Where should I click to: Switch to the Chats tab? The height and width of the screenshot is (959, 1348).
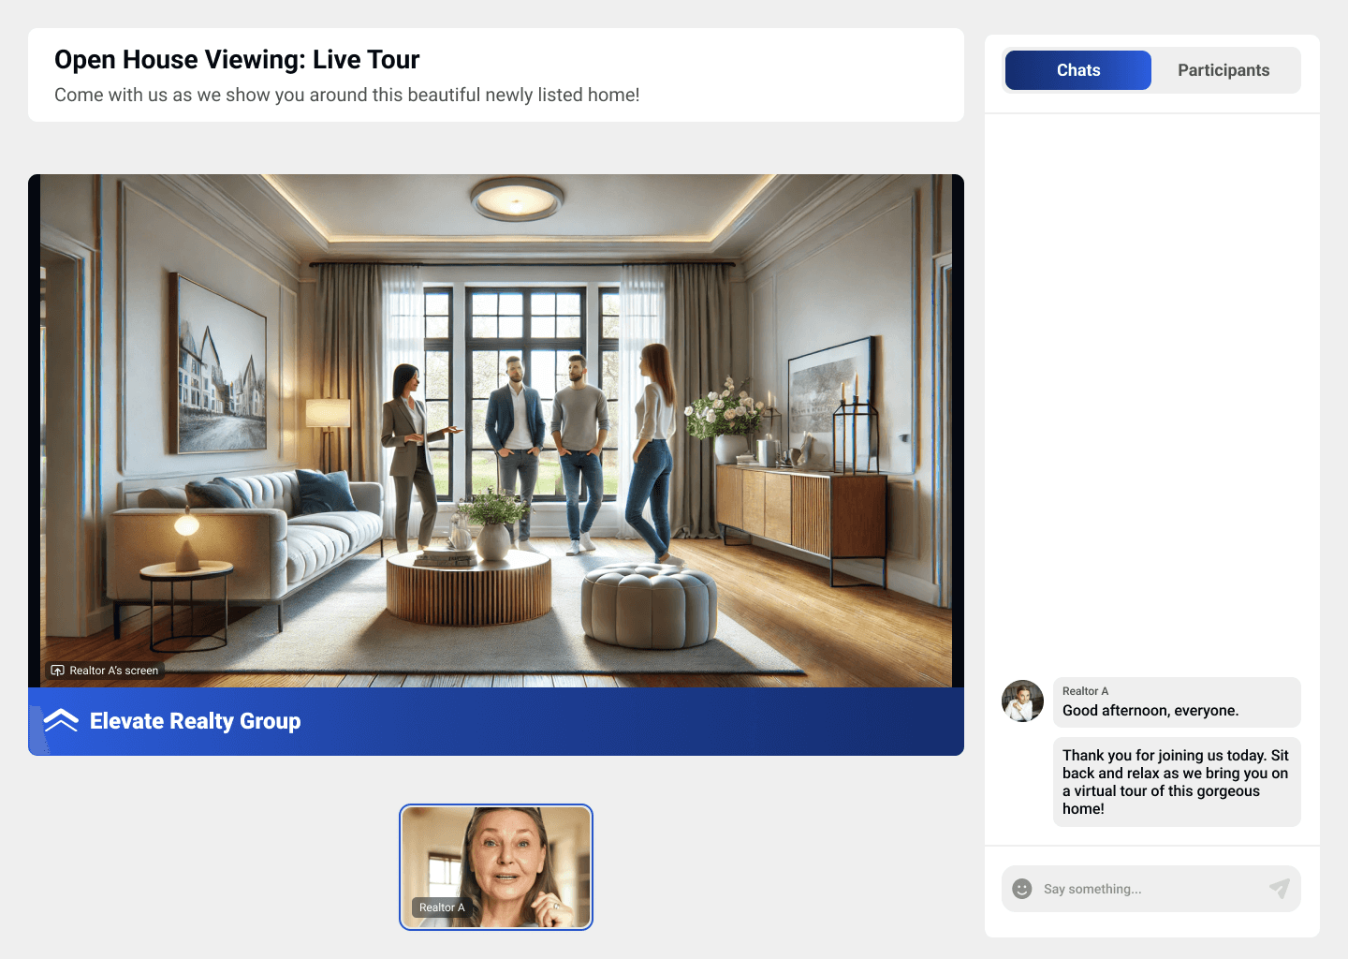tap(1077, 70)
